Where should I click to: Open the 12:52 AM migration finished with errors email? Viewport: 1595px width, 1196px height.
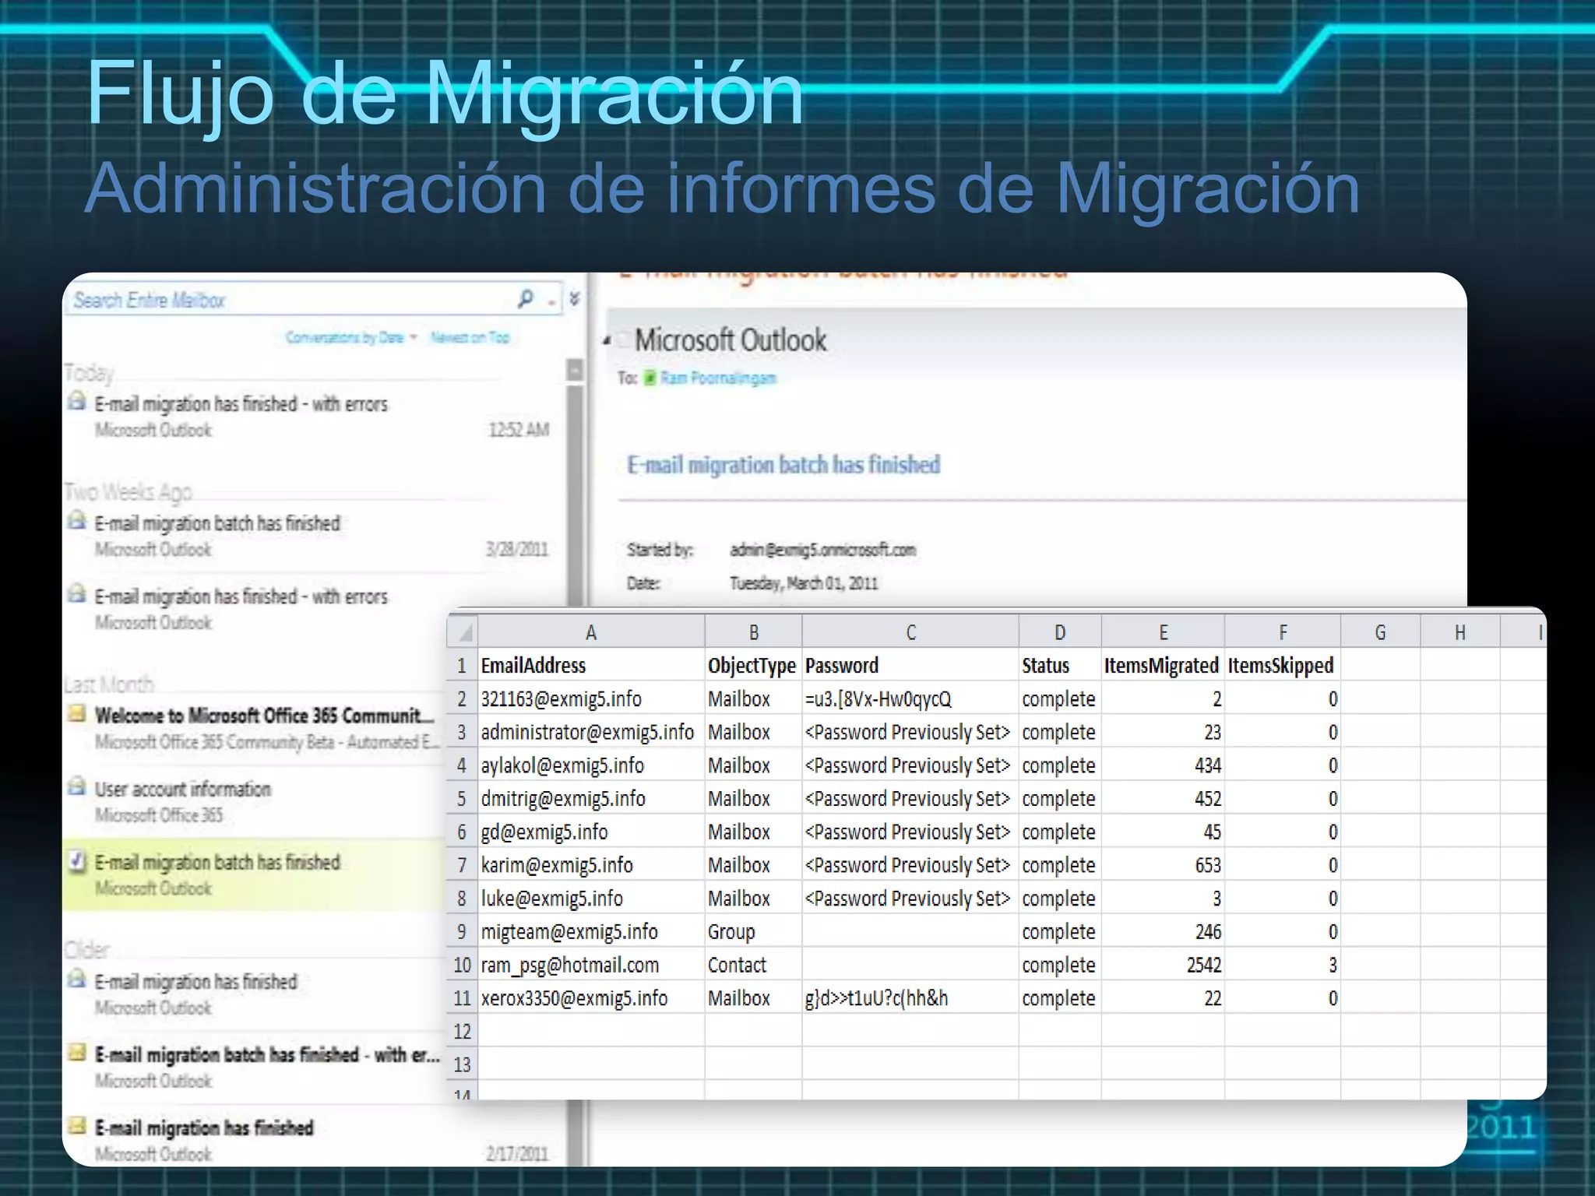pos(312,417)
